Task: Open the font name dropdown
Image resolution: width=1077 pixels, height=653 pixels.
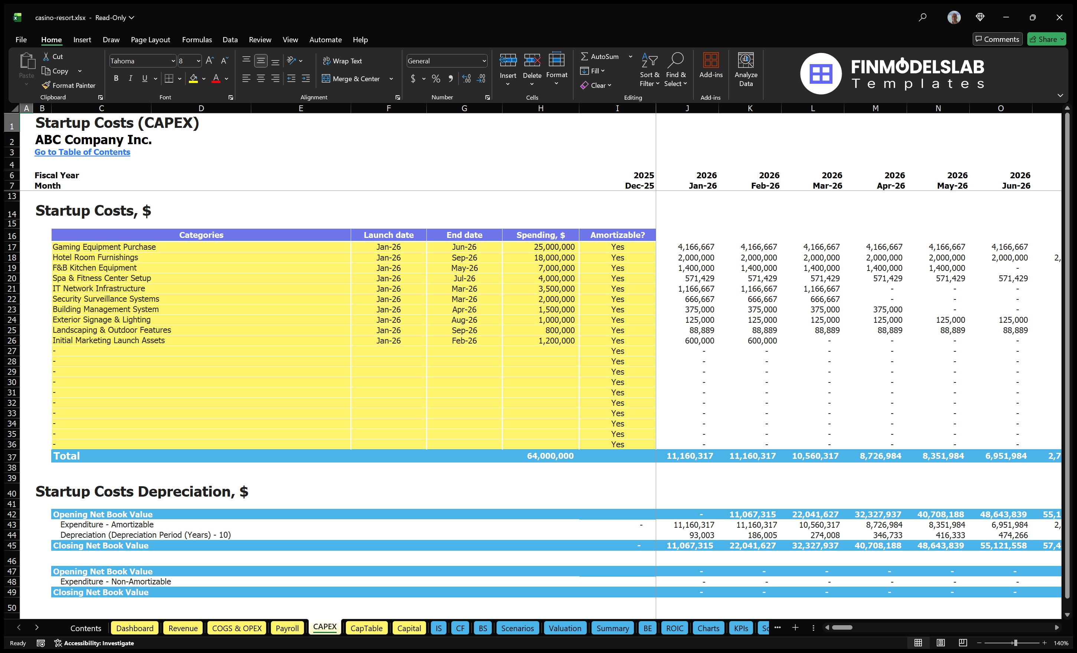Action: point(173,61)
